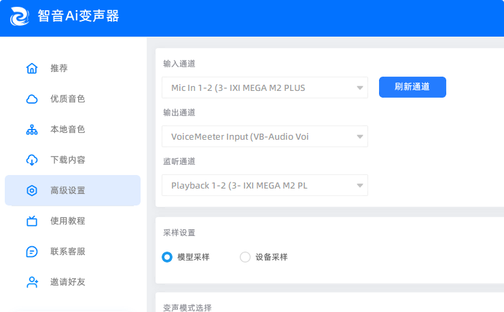Click the hexagon settings icon beside 高级设置
Viewport: 504px width, 312px height.
tap(32, 191)
